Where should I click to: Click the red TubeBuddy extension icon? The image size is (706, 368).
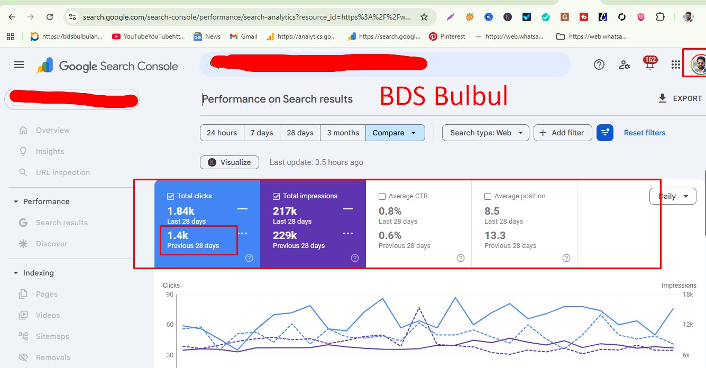(x=584, y=17)
